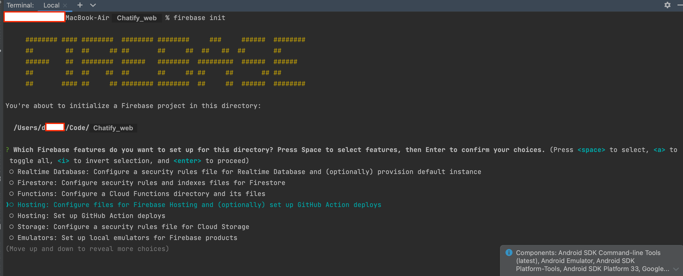Click the info icon in notification popup
Screen dimensions: 683x276
pyautogui.click(x=508, y=252)
